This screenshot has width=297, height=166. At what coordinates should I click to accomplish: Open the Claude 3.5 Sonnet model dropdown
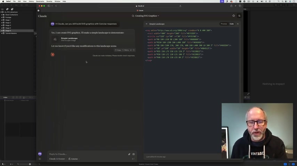[58, 159]
